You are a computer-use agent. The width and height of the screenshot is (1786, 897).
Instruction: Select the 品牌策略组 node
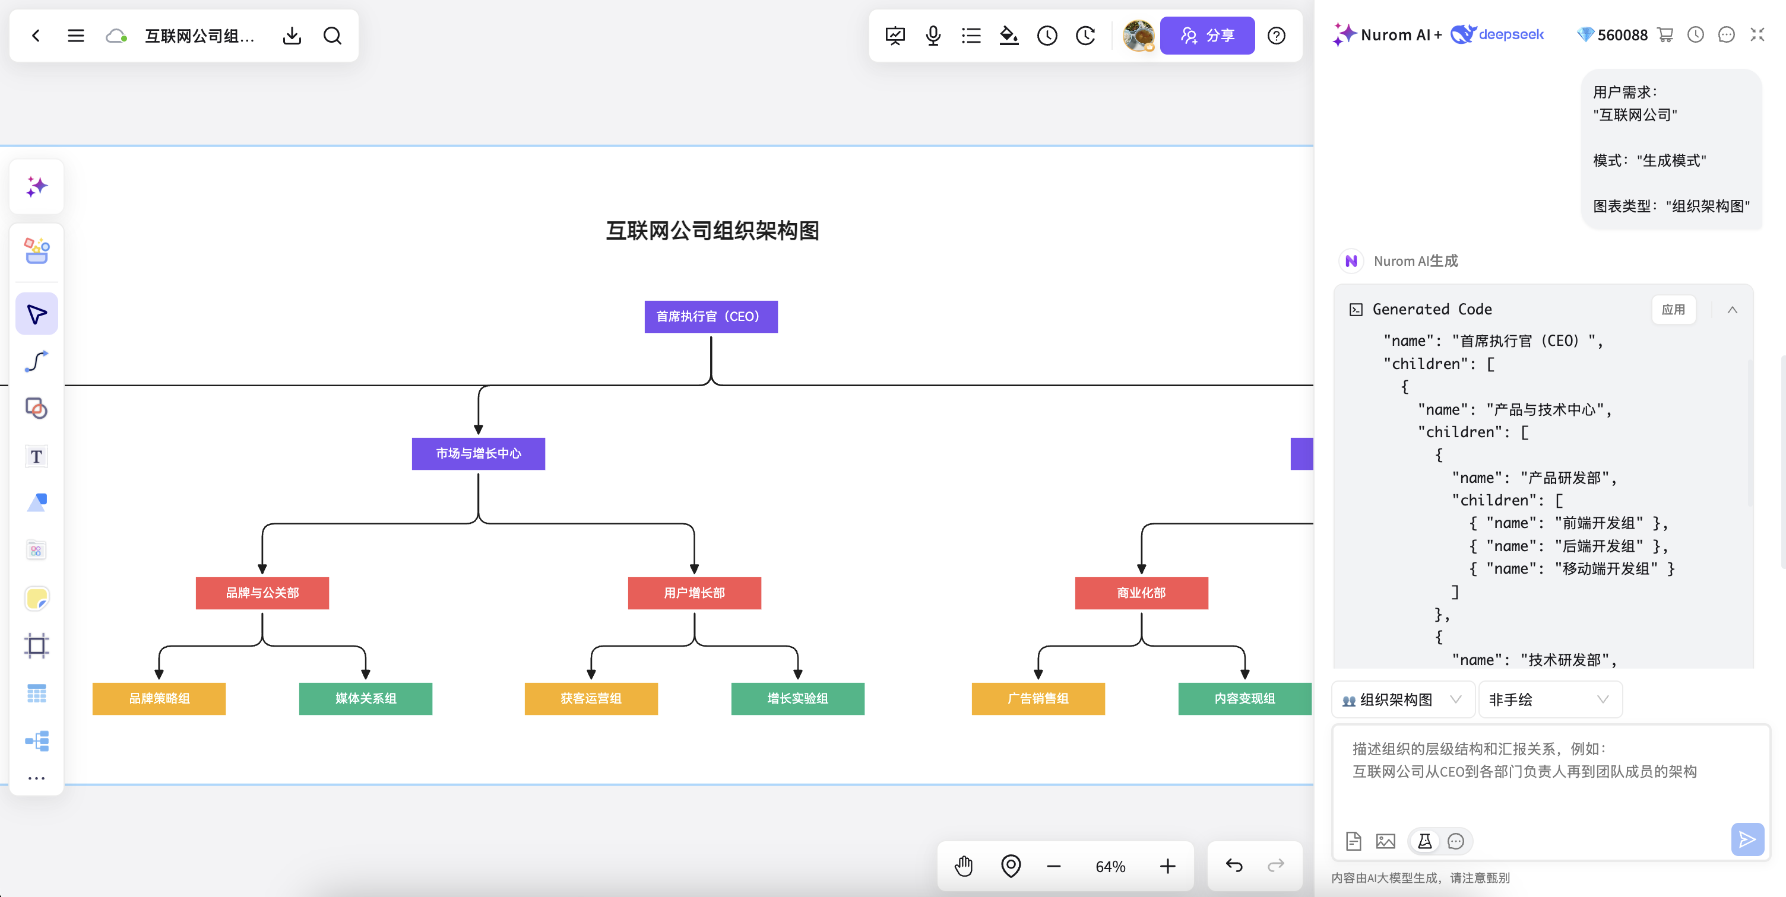[159, 698]
